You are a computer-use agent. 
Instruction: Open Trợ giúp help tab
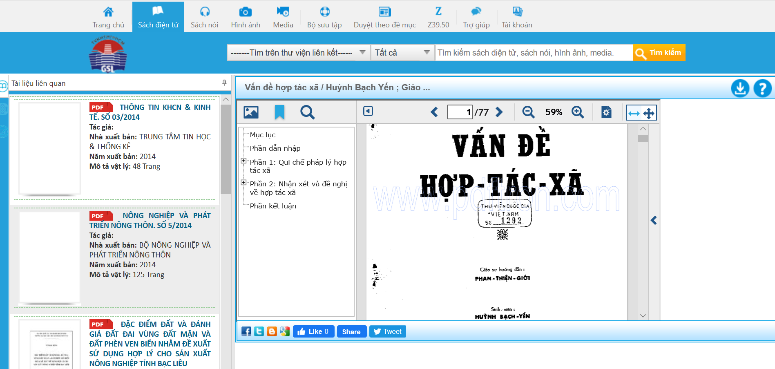[x=476, y=18]
